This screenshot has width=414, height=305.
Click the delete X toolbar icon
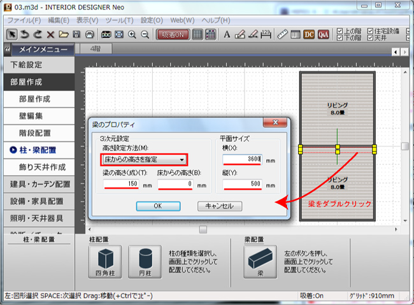coord(50,34)
